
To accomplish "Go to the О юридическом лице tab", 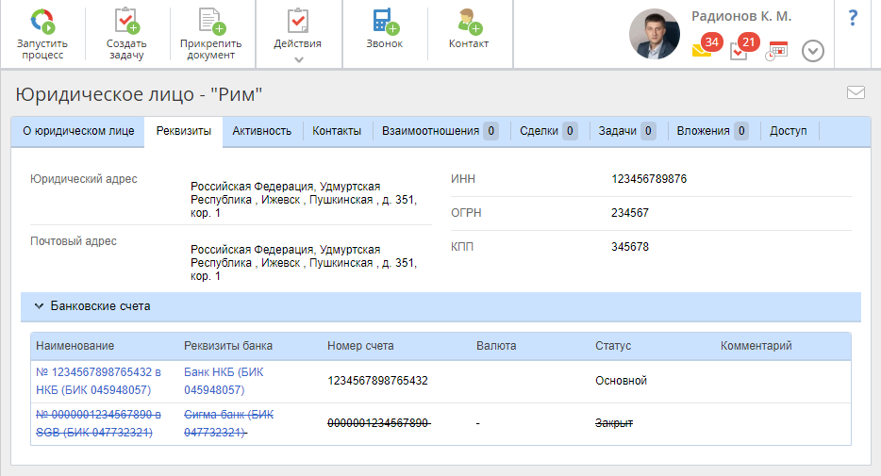I will [78, 131].
